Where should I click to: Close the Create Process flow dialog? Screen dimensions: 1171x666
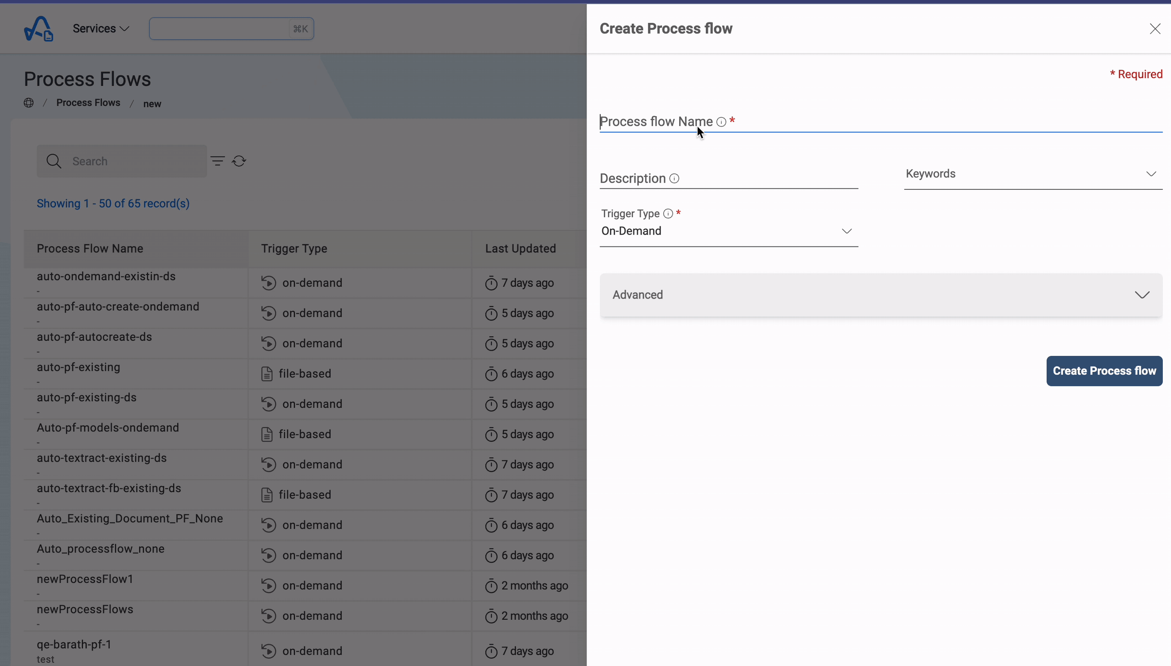(1155, 28)
